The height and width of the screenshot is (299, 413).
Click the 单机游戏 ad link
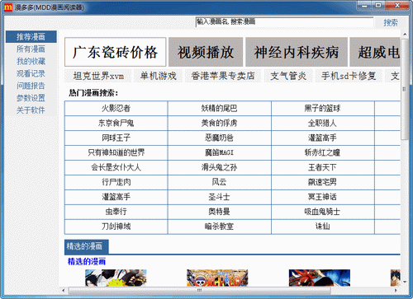coord(158,76)
